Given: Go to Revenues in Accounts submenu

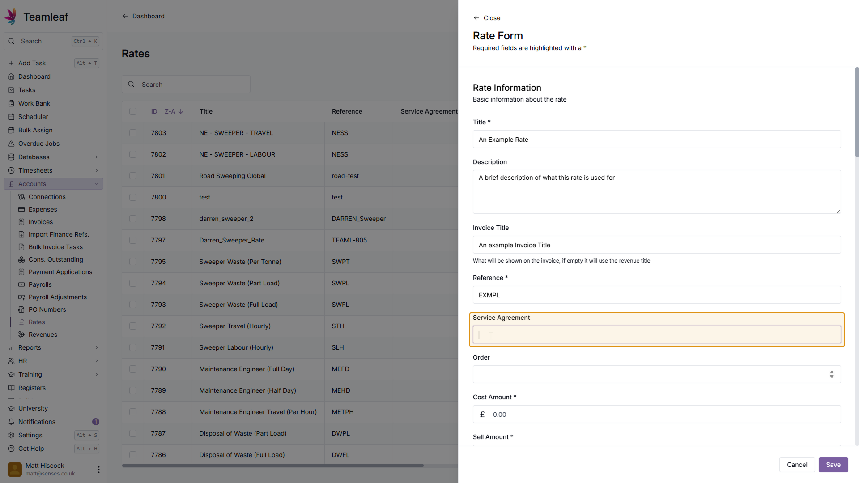Looking at the screenshot, I should (43, 335).
